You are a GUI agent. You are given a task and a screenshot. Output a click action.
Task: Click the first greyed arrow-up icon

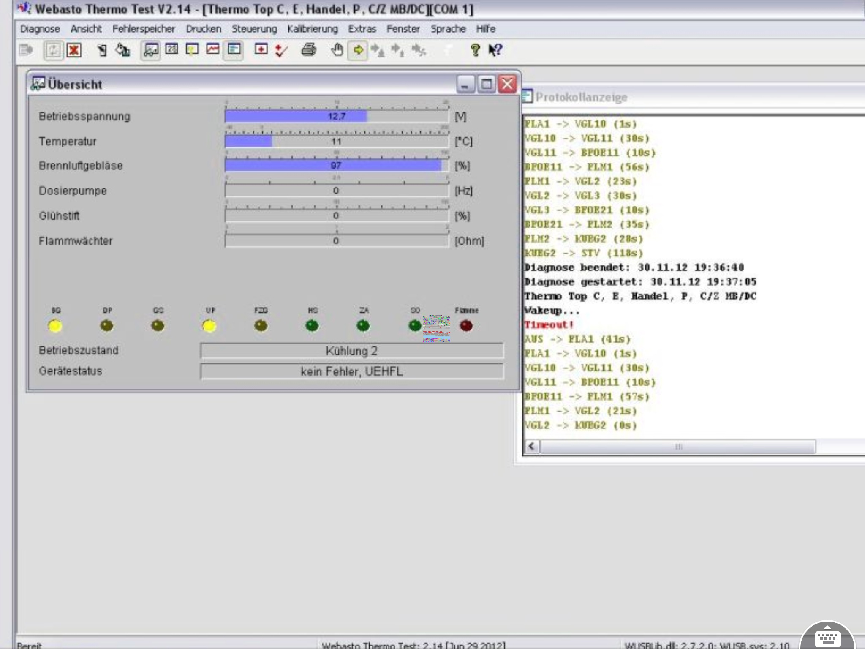pyautogui.click(x=378, y=50)
